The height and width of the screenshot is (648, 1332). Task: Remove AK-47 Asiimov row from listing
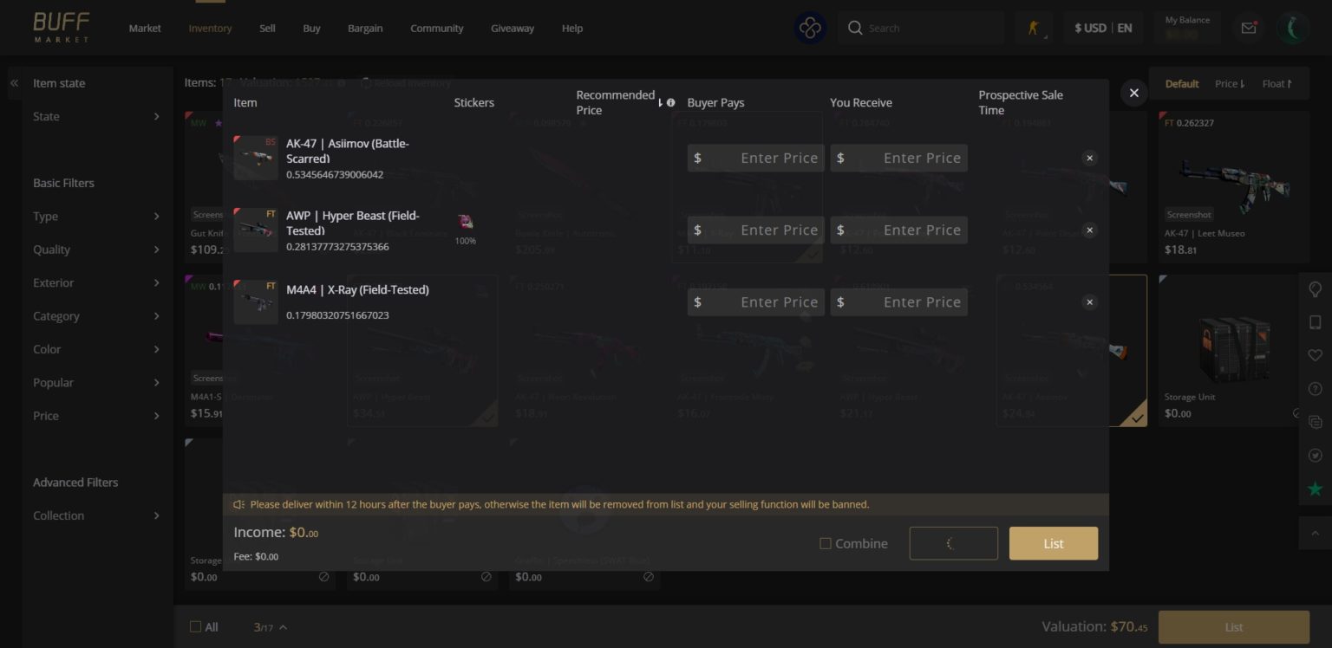click(1089, 158)
